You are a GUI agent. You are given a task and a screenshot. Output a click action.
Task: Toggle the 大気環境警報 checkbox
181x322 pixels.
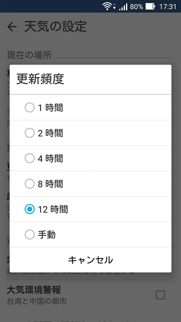(160, 295)
